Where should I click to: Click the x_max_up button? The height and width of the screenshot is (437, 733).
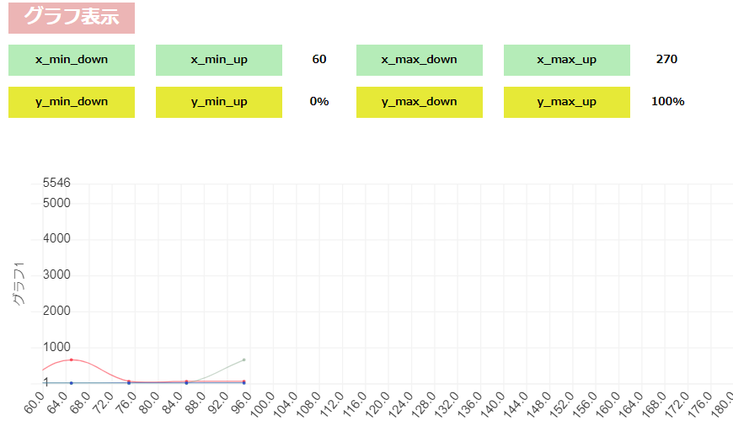[x=566, y=60]
